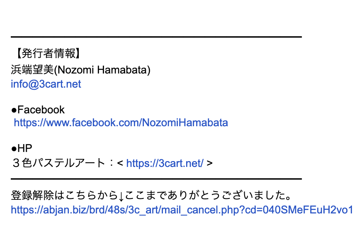
Task: Click the HP section label
Action: (x=24, y=148)
